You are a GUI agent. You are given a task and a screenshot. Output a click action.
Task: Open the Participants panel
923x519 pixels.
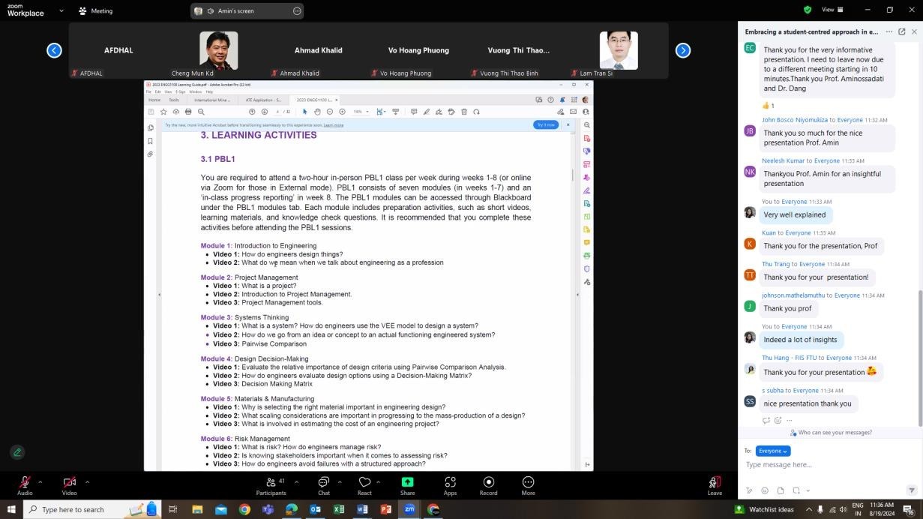(271, 485)
